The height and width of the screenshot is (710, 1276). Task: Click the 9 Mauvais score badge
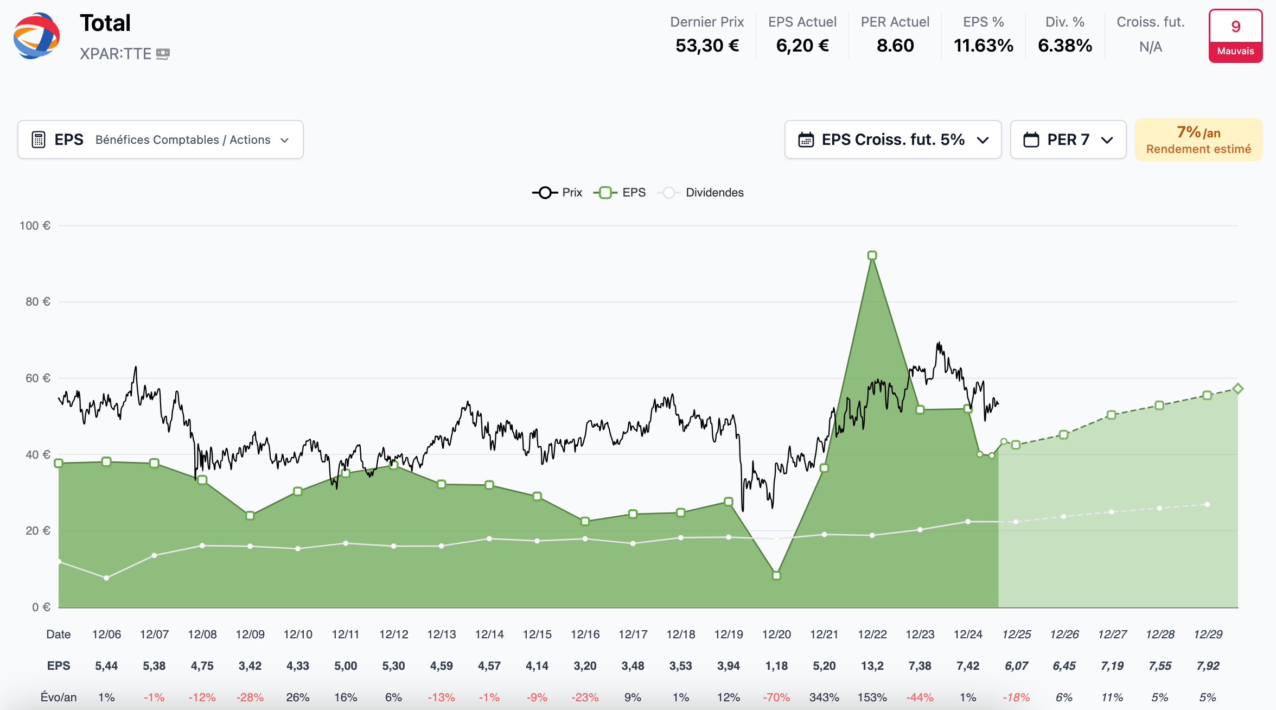tap(1235, 36)
